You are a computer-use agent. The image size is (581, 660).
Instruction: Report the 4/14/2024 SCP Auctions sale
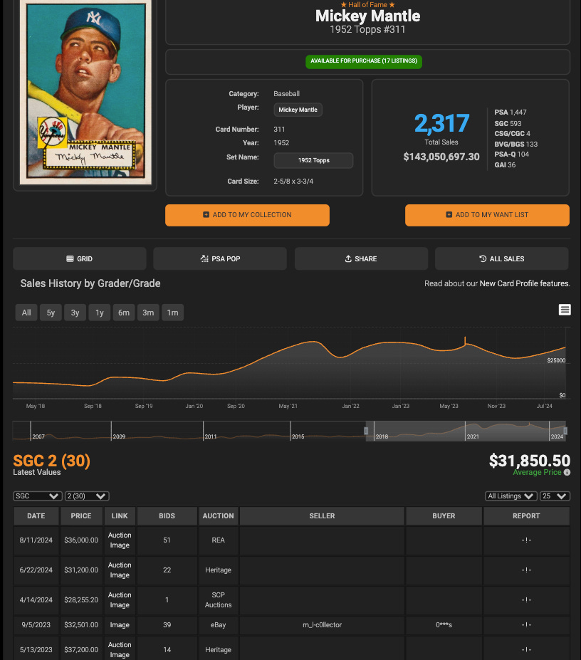(x=526, y=600)
